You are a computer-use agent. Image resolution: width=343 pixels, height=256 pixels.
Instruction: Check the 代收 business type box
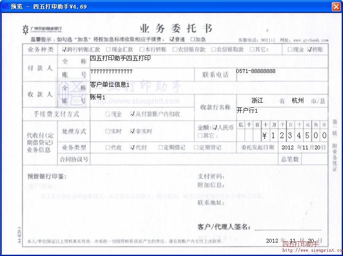tap(108, 148)
